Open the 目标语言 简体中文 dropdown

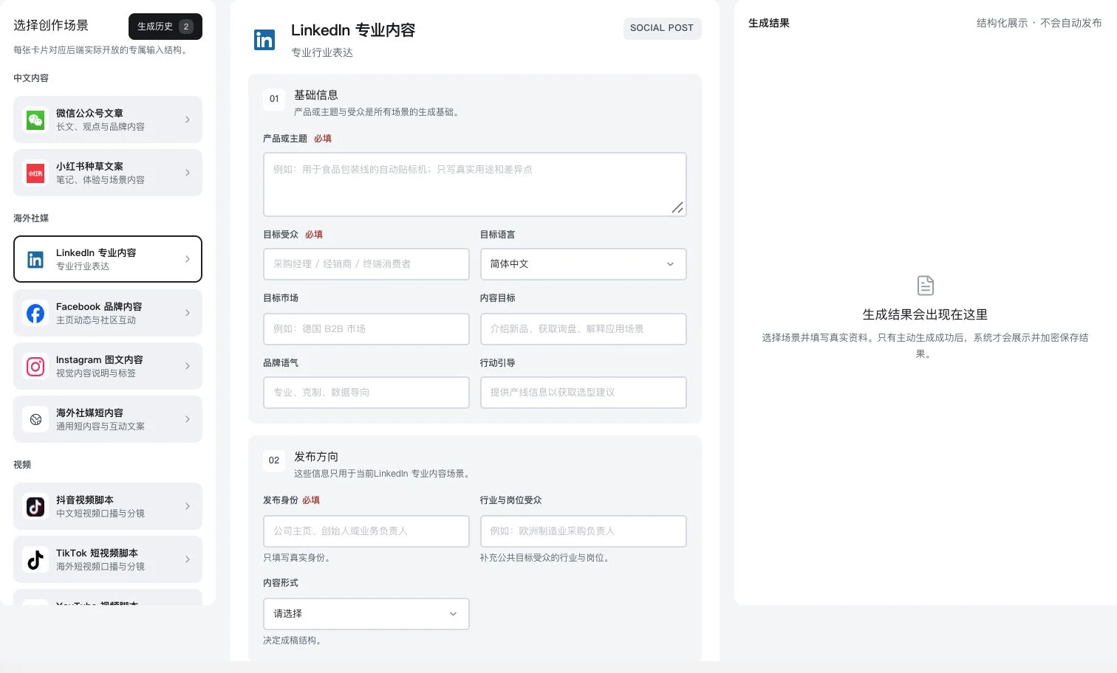click(x=584, y=264)
